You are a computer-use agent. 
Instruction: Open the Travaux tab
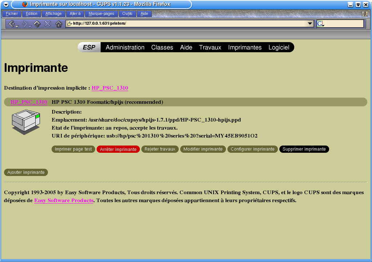pos(210,48)
